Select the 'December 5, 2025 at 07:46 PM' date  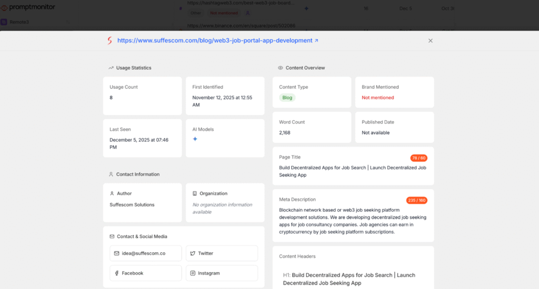pos(139,143)
